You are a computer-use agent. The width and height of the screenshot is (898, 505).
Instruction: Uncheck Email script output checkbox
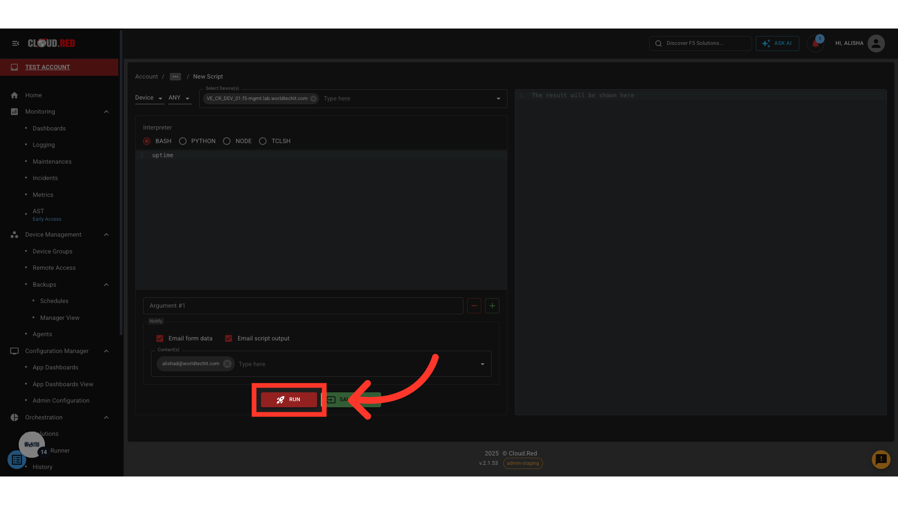pyautogui.click(x=229, y=339)
